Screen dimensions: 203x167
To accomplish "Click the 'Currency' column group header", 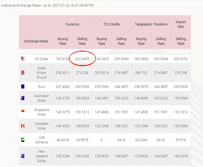I will point(72,24).
